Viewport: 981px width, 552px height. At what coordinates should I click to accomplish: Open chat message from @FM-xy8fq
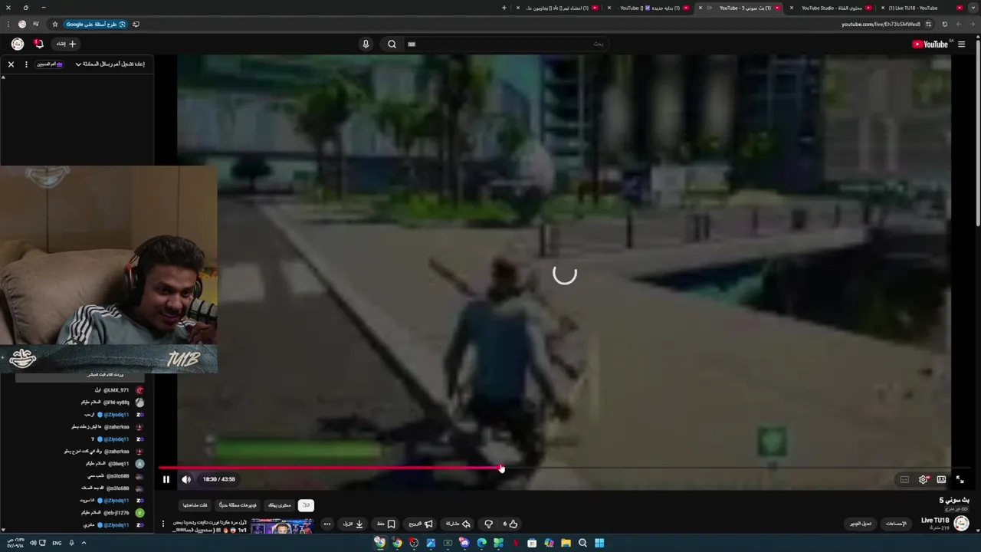click(x=112, y=402)
